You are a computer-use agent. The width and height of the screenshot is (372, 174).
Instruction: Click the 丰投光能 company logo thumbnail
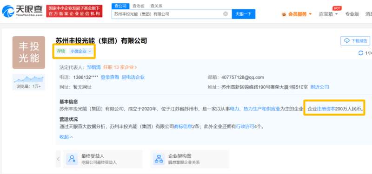[29, 52]
